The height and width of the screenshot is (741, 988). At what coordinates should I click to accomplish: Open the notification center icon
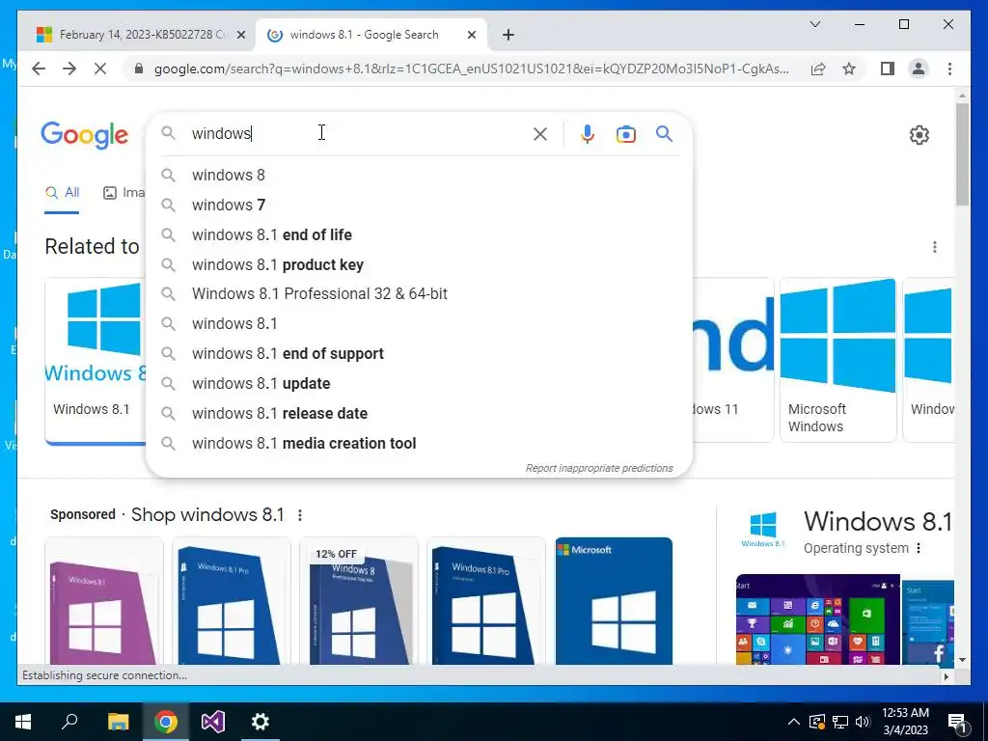coord(958,722)
